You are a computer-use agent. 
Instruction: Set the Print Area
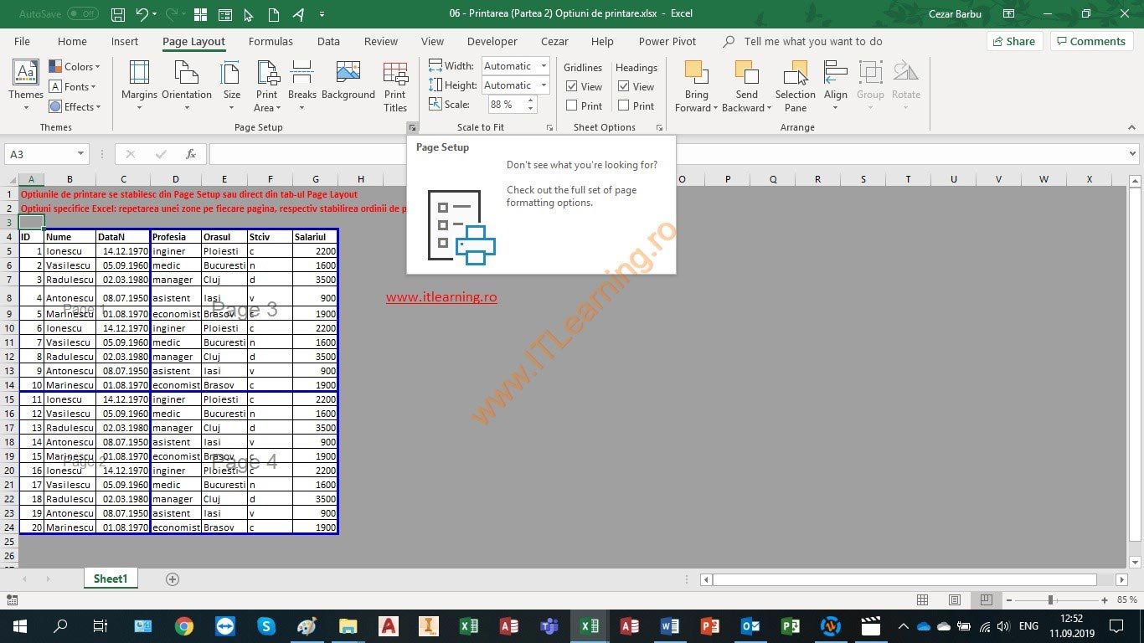click(x=267, y=85)
